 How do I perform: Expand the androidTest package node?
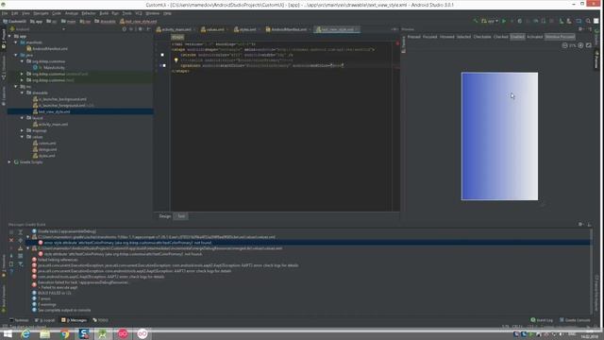(x=22, y=74)
